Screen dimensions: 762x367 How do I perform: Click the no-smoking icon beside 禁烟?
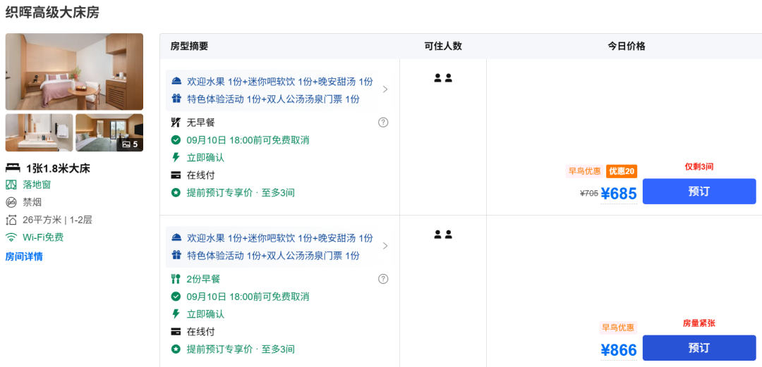11,202
